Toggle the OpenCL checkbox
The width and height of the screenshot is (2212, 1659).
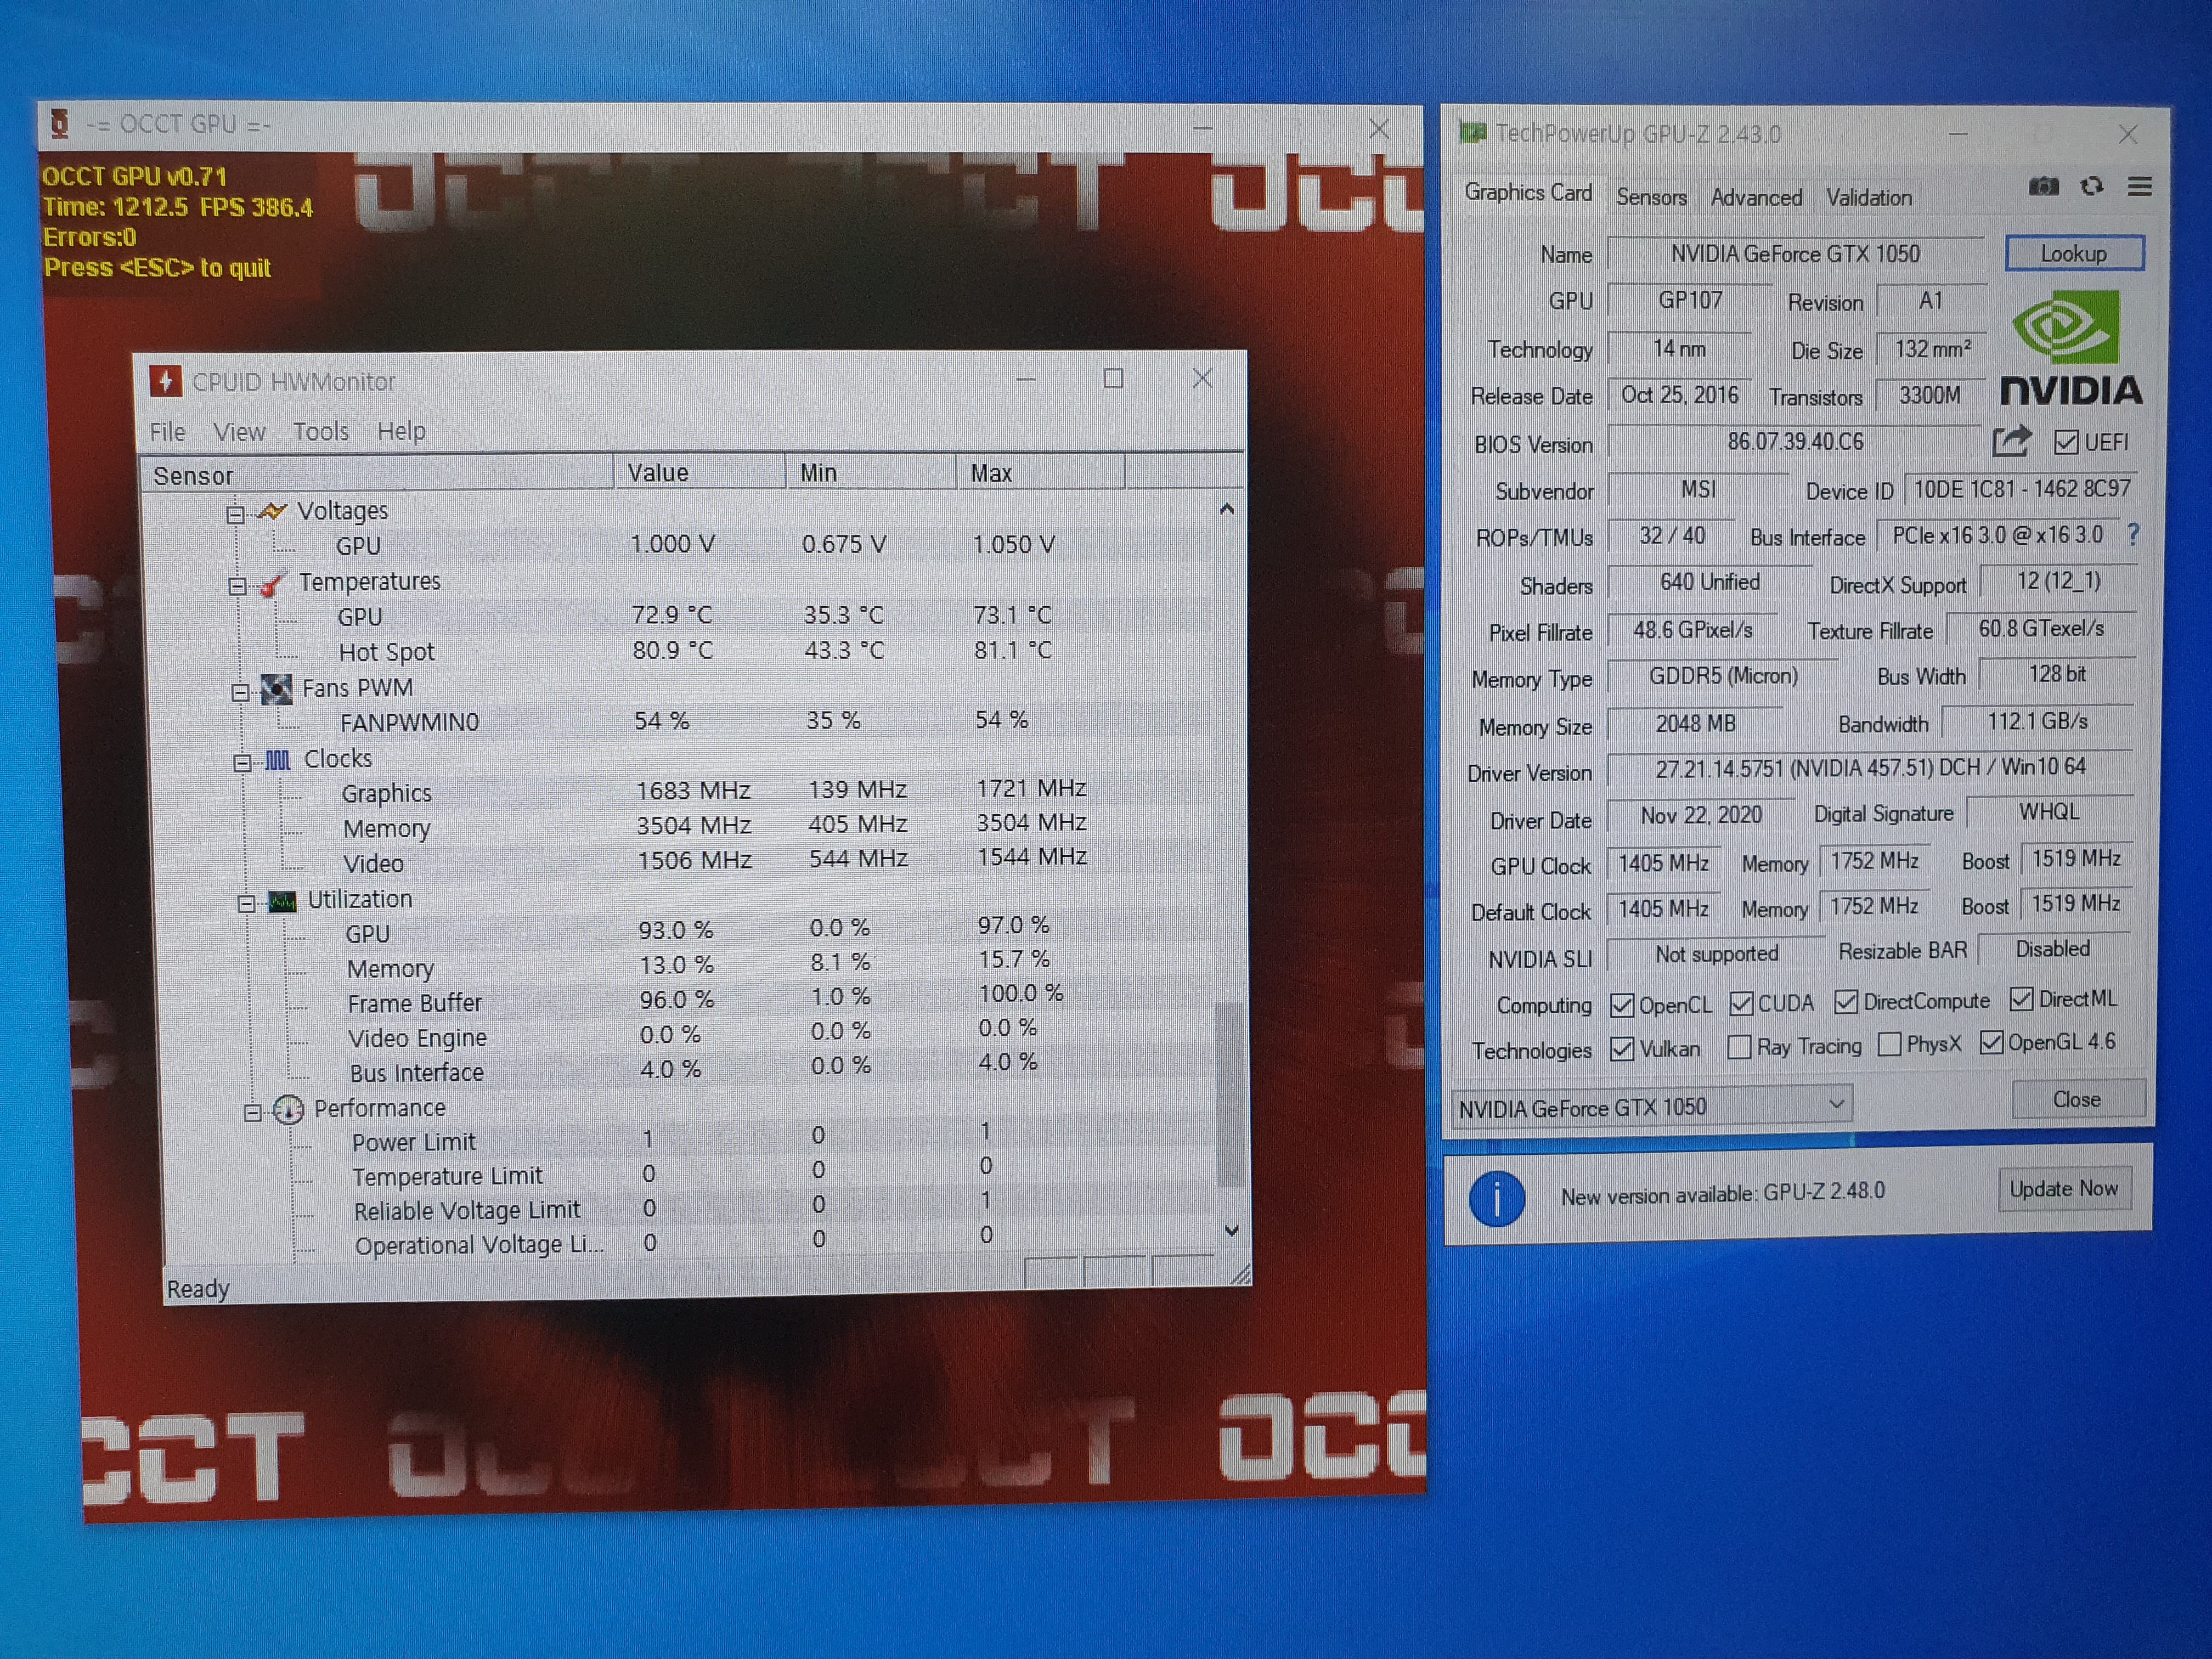tap(1622, 1006)
